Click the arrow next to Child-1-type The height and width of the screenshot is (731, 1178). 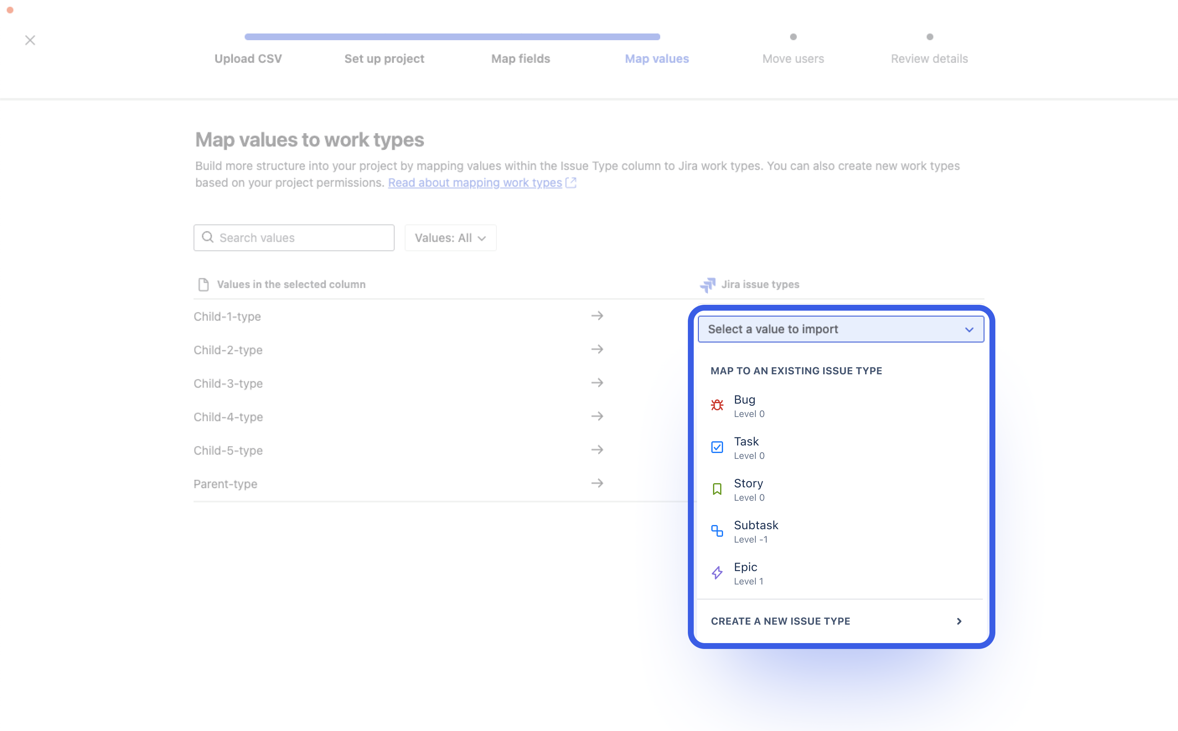tap(597, 316)
